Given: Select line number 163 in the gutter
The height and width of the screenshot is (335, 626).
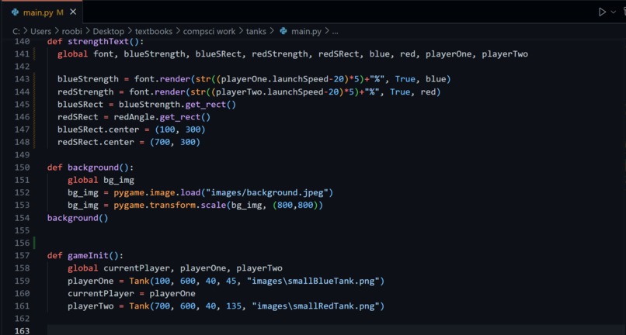Looking at the screenshot, I should [23, 331].
